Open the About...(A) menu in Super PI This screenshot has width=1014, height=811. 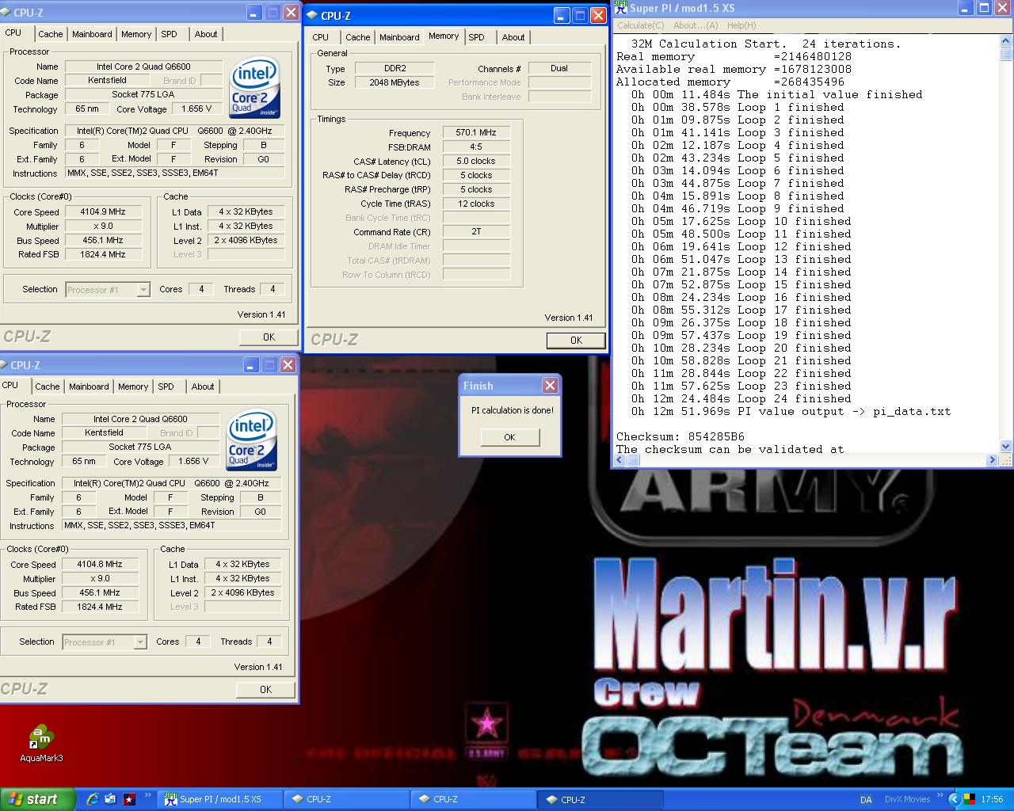(x=696, y=25)
